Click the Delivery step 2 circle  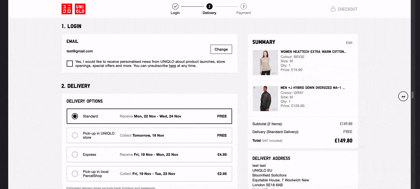(x=209, y=6)
